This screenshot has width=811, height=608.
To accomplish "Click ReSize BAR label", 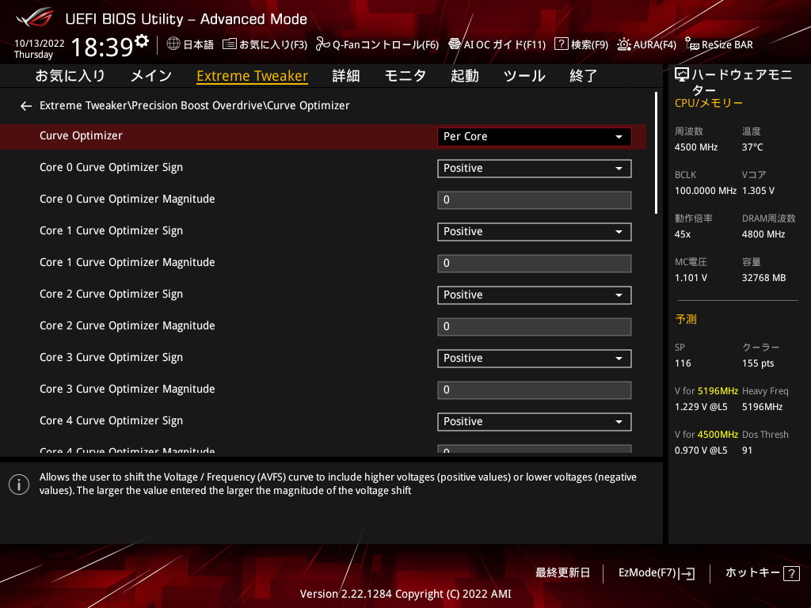I will (x=727, y=44).
